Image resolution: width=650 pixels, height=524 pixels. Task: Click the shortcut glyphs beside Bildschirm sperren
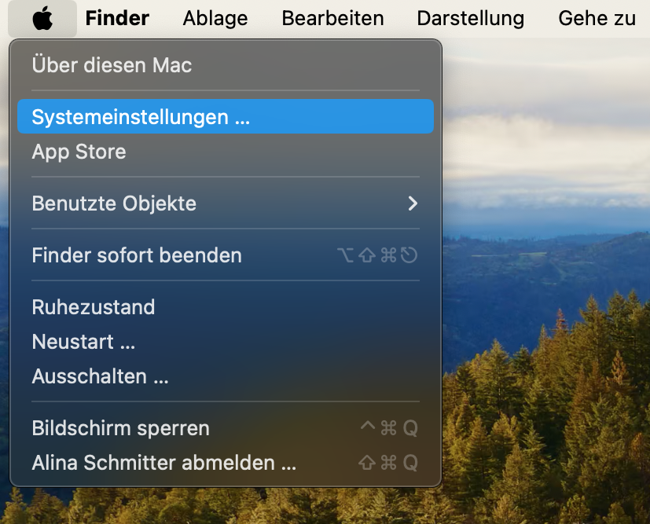click(x=388, y=428)
